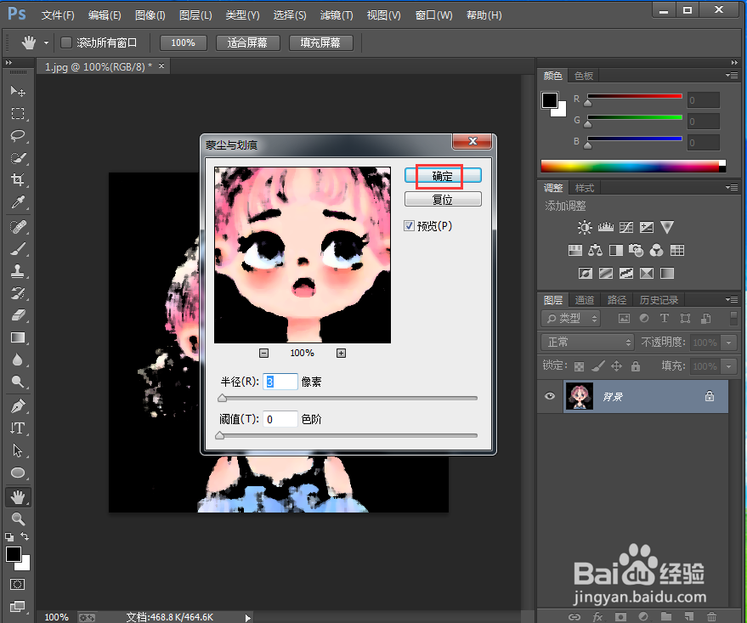Select the Brush tool
The image size is (747, 623).
tap(18, 249)
